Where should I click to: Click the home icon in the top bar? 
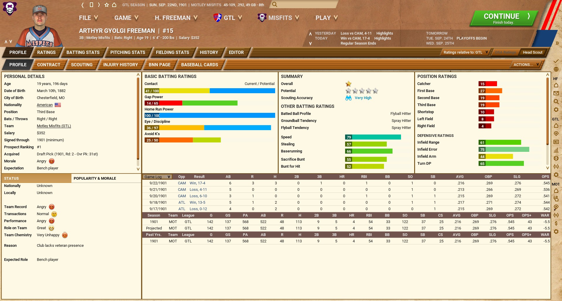(x=114, y=5)
